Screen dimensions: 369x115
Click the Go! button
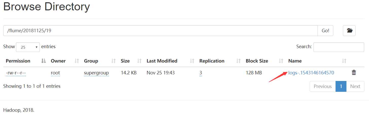coord(325,31)
